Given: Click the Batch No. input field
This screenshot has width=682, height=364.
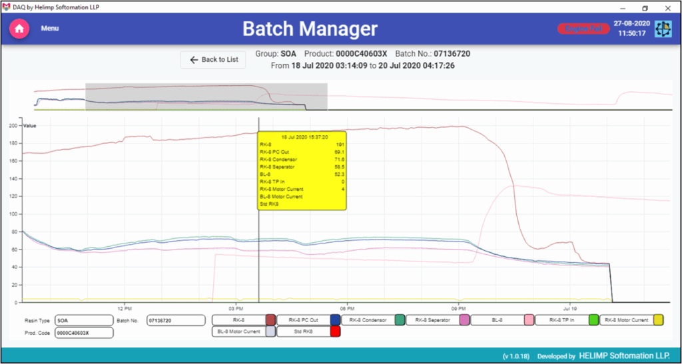Looking at the screenshot, I should click(x=175, y=320).
